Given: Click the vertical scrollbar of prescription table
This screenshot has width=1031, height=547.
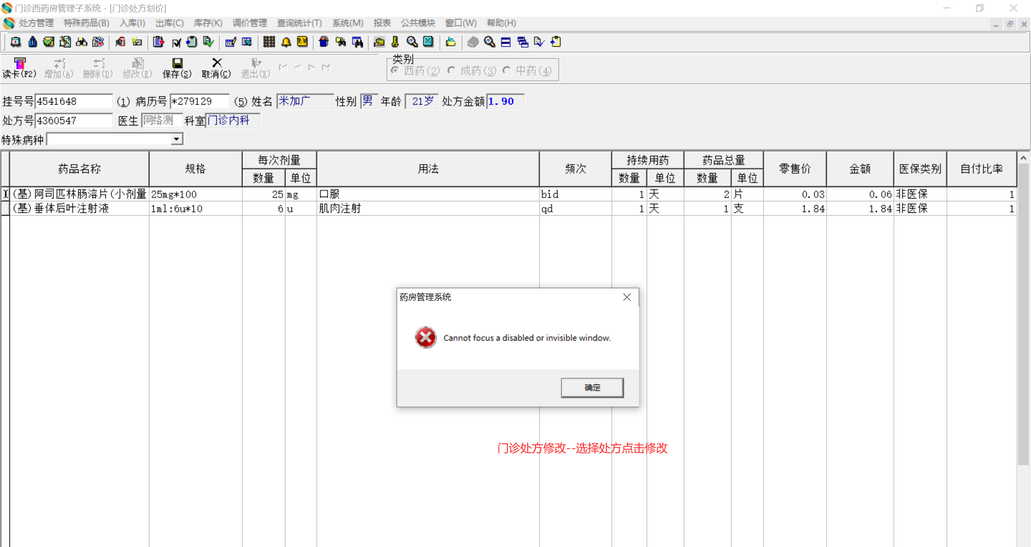Looking at the screenshot, I should tap(1023, 310).
